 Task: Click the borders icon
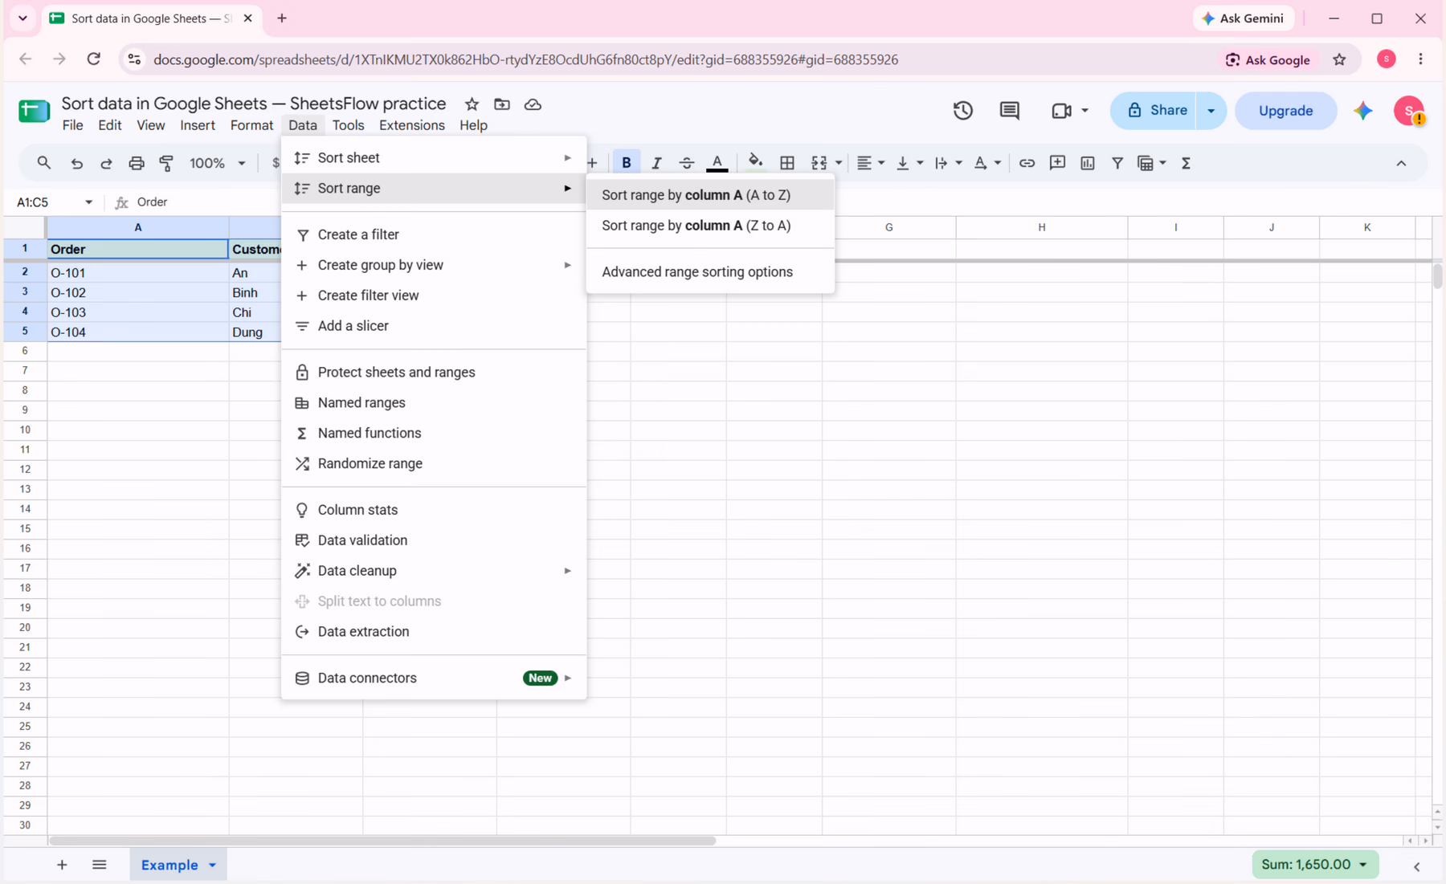(x=787, y=163)
